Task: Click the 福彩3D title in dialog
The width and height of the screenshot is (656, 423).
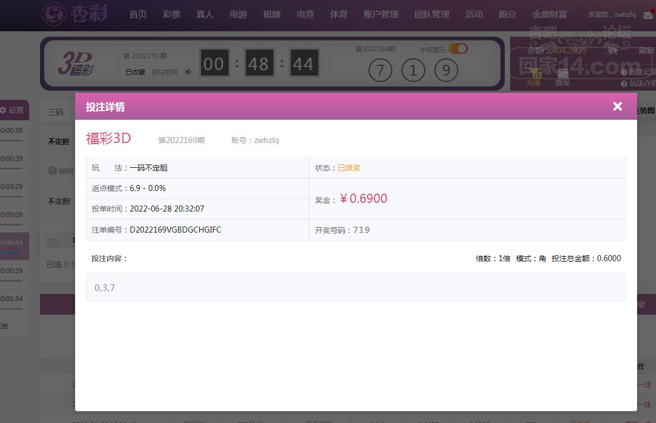Action: [109, 138]
